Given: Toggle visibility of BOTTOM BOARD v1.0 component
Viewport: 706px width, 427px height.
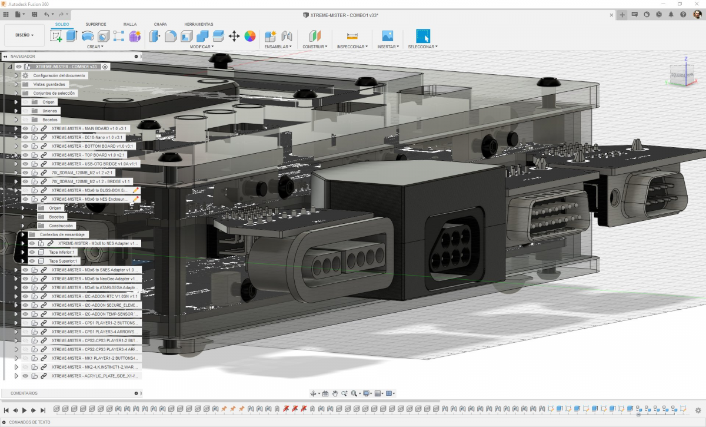Looking at the screenshot, I should click(x=25, y=146).
